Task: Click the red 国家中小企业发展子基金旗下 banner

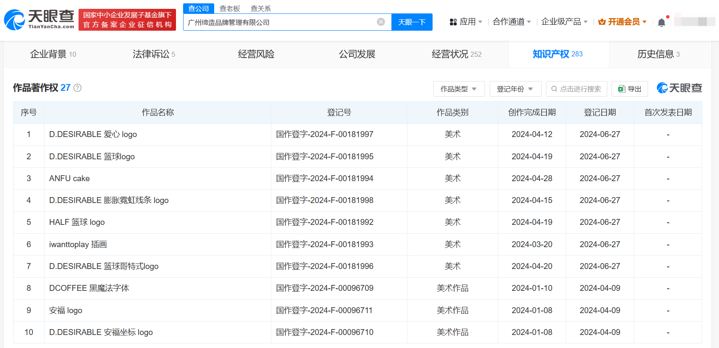Action: coord(127,20)
